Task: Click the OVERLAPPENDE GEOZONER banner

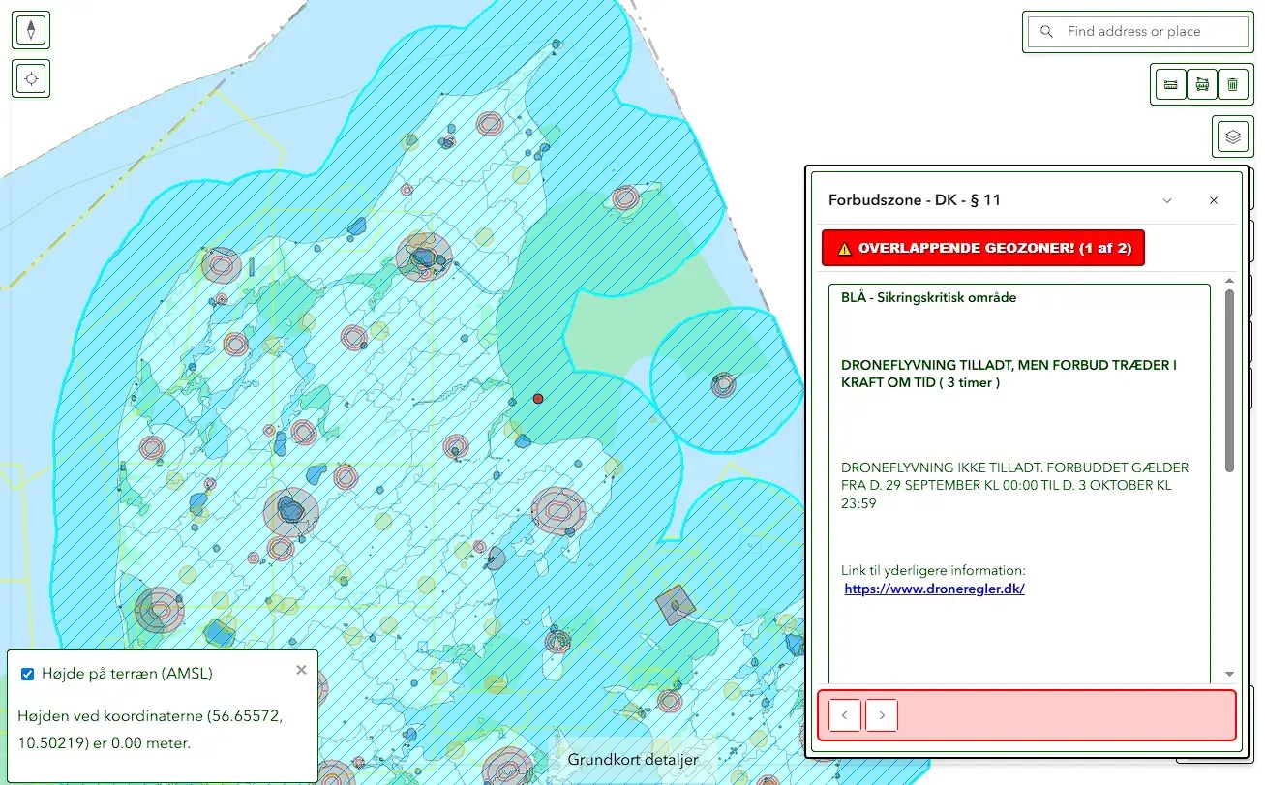Action: coord(983,248)
